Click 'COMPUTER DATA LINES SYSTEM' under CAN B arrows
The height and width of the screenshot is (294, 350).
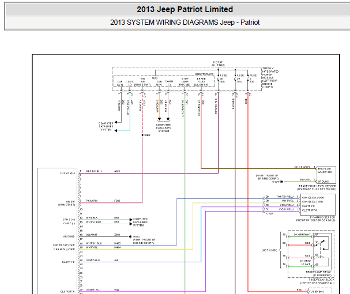click(163, 128)
